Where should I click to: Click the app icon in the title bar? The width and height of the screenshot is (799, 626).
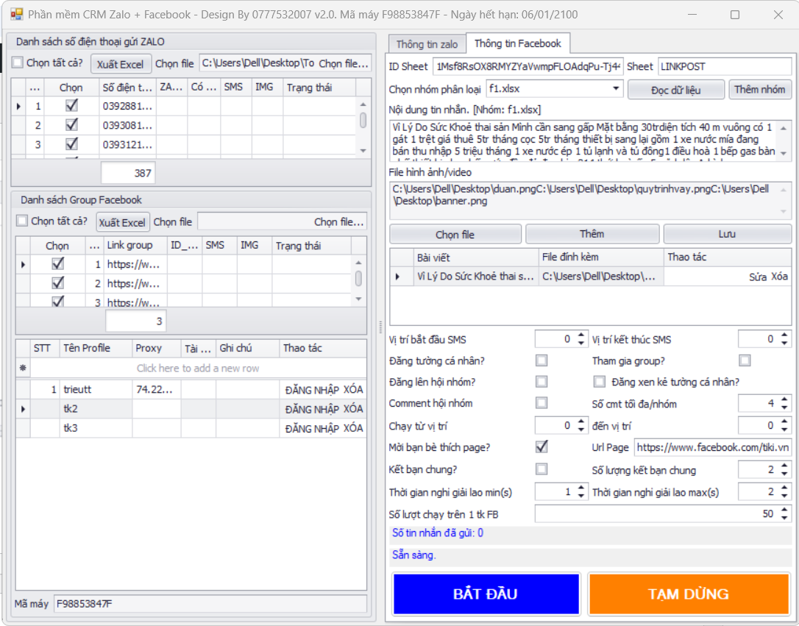tap(16, 15)
